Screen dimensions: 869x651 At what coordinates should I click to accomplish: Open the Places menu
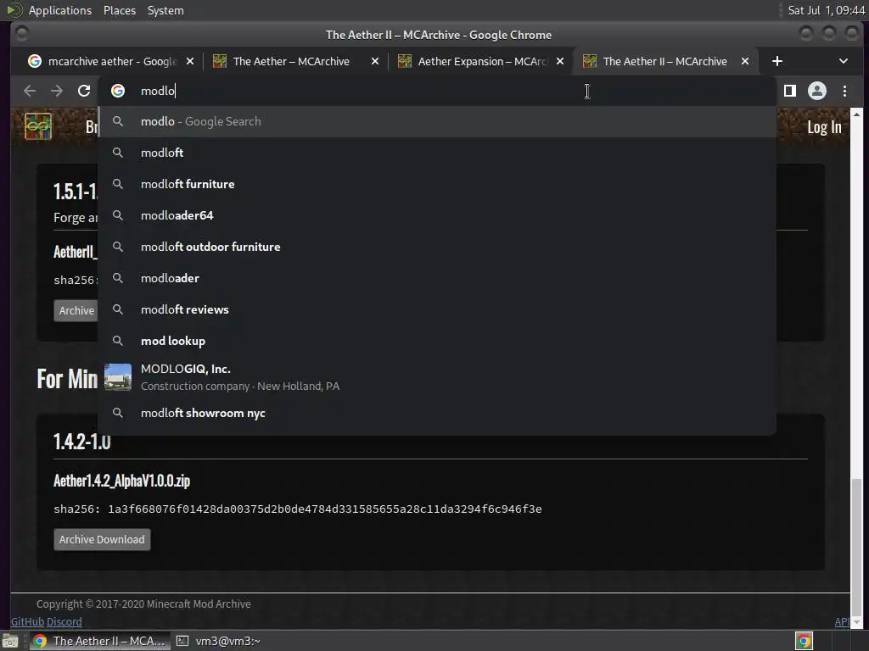click(x=120, y=10)
